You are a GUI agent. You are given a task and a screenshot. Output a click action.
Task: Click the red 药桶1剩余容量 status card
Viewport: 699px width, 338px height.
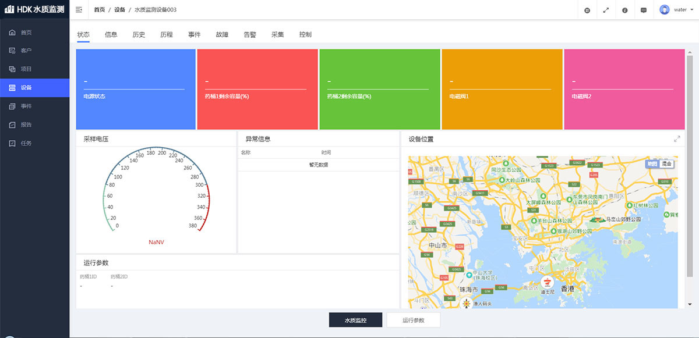pyautogui.click(x=257, y=89)
